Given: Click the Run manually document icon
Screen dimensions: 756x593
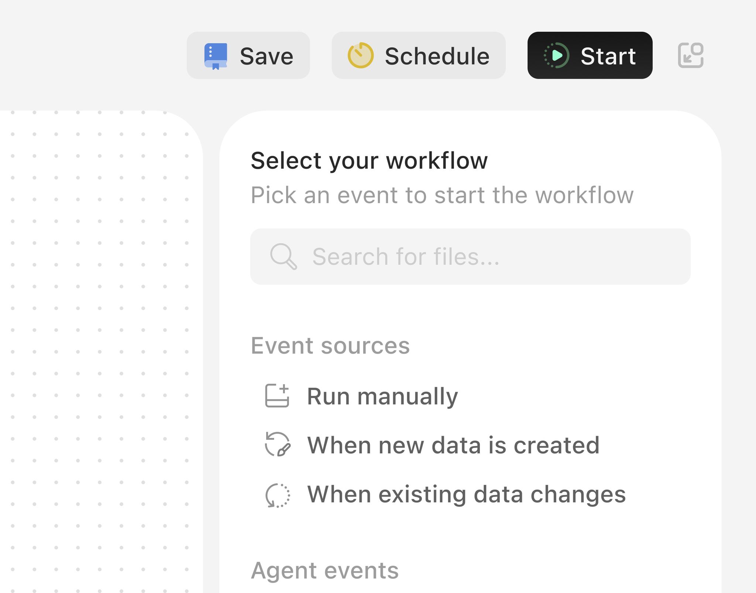Looking at the screenshot, I should pyautogui.click(x=276, y=396).
